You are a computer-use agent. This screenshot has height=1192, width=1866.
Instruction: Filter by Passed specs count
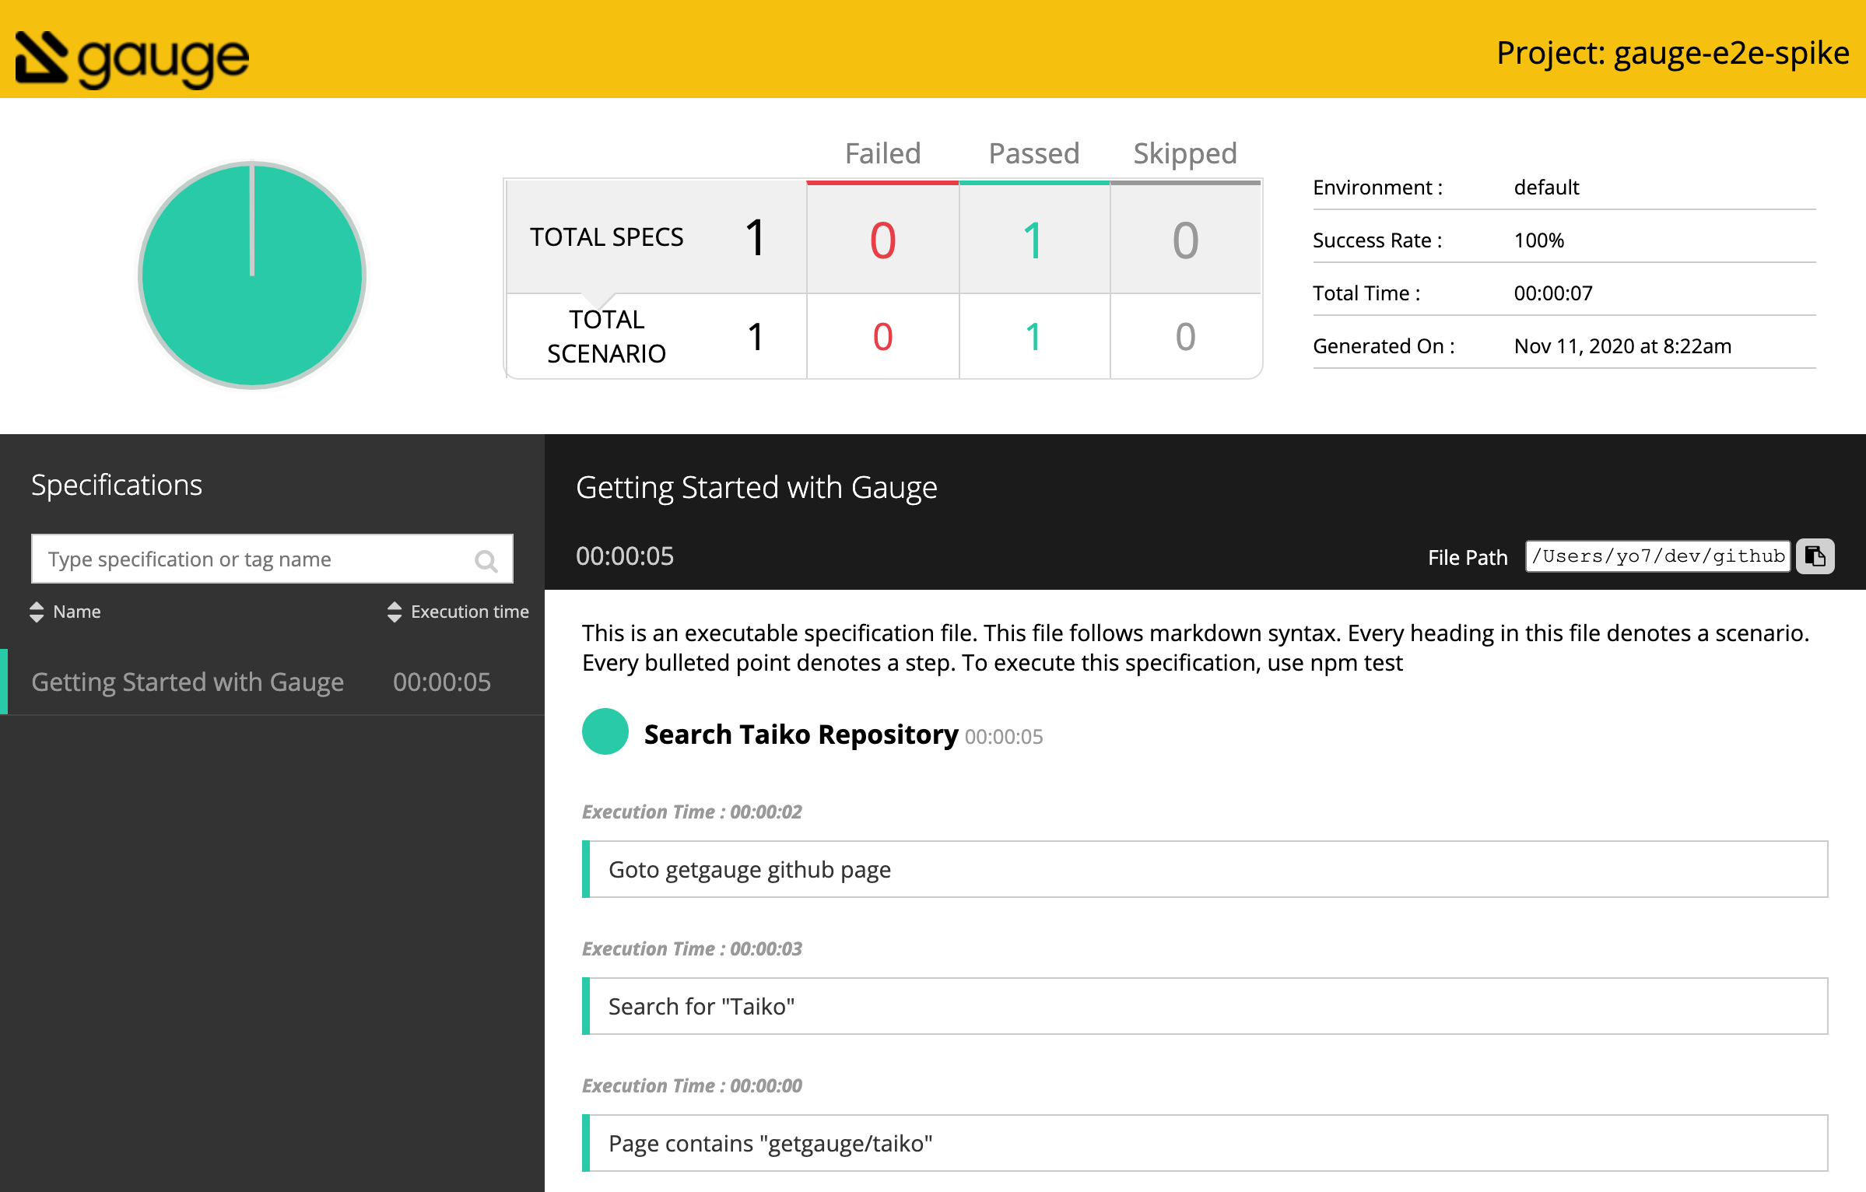[1033, 239]
